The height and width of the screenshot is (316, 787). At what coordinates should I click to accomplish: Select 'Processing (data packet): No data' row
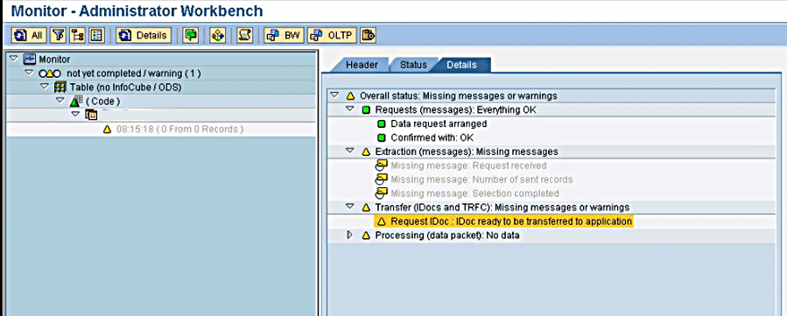[447, 235]
